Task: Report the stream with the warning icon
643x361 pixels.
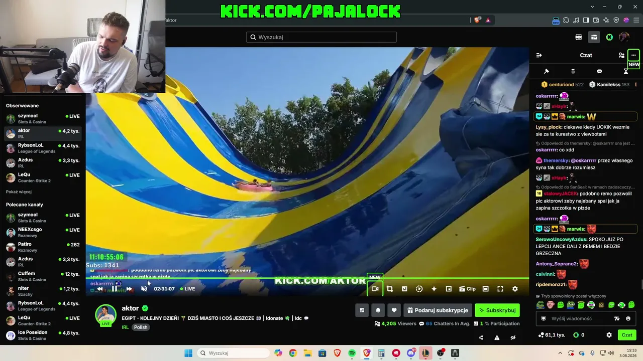Action: pyautogui.click(x=497, y=338)
